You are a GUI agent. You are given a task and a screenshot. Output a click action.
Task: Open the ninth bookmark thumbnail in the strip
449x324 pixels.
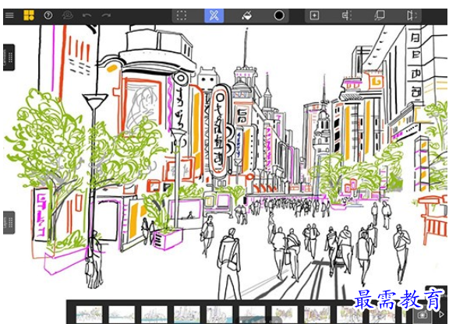pyautogui.click(x=350, y=315)
